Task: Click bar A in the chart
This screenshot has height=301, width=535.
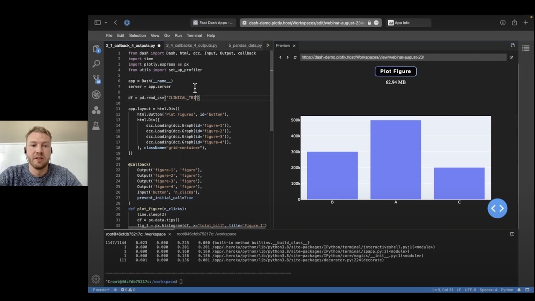Action: tap(396, 160)
